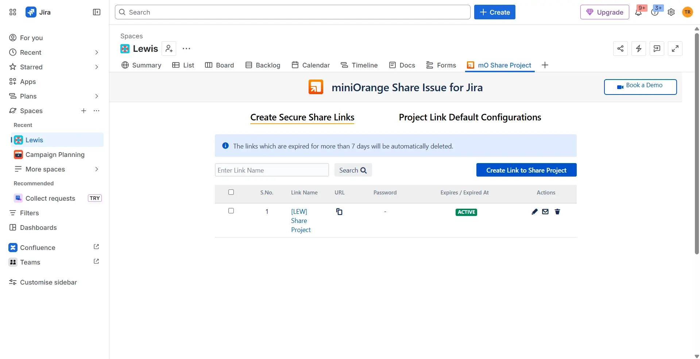The height and width of the screenshot is (359, 700).
Task: Delete the LEW Share Project link
Action: [557, 212]
